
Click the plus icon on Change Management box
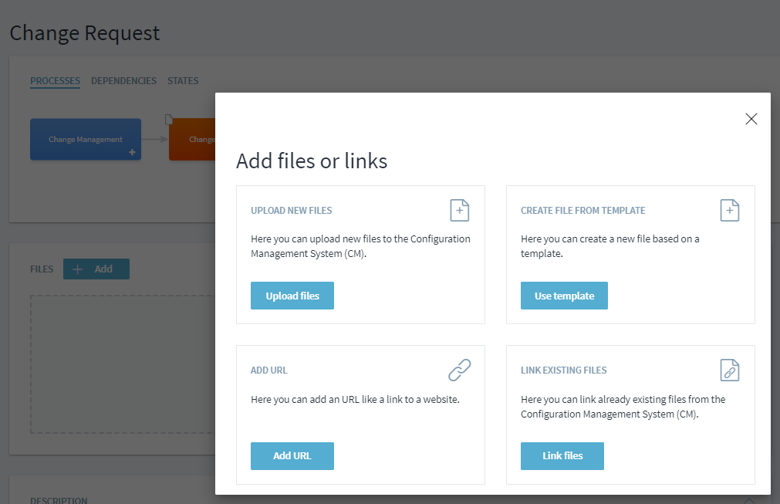click(x=132, y=153)
